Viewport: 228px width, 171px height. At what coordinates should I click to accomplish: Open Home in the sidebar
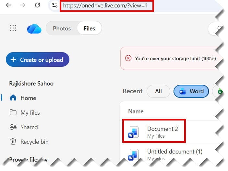click(x=28, y=98)
